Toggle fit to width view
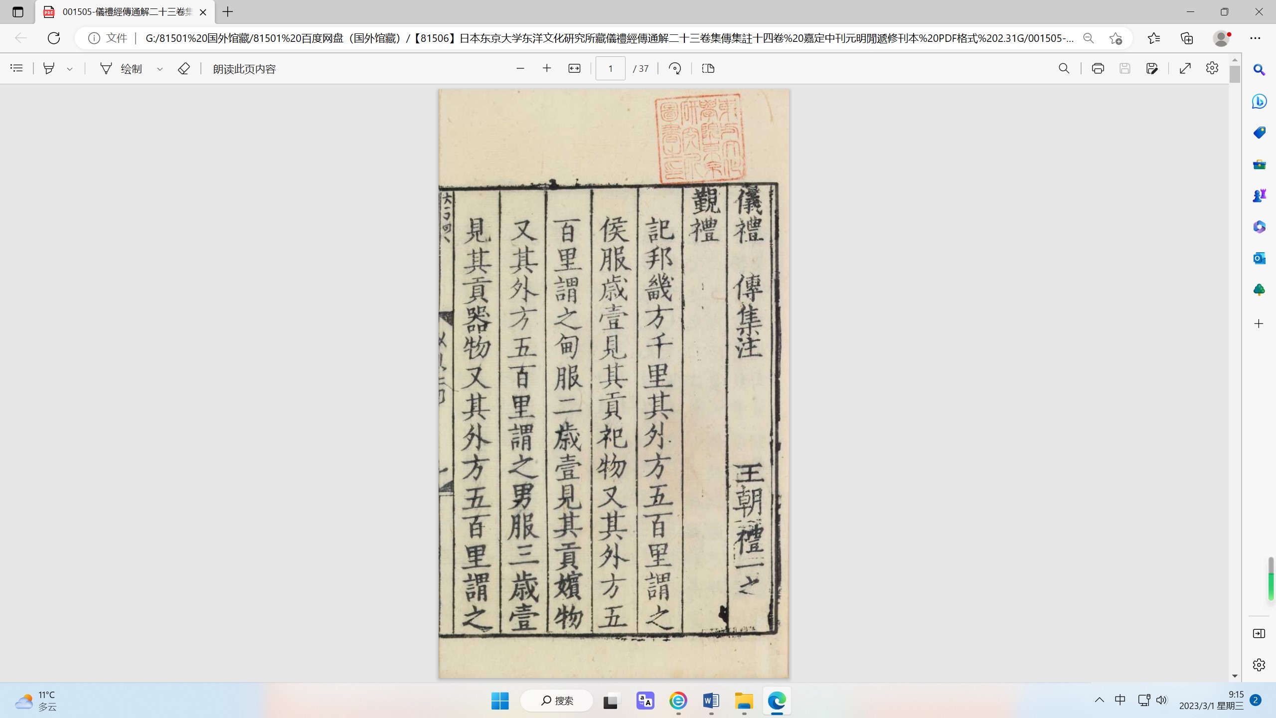Viewport: 1276px width, 718px height. [574, 68]
